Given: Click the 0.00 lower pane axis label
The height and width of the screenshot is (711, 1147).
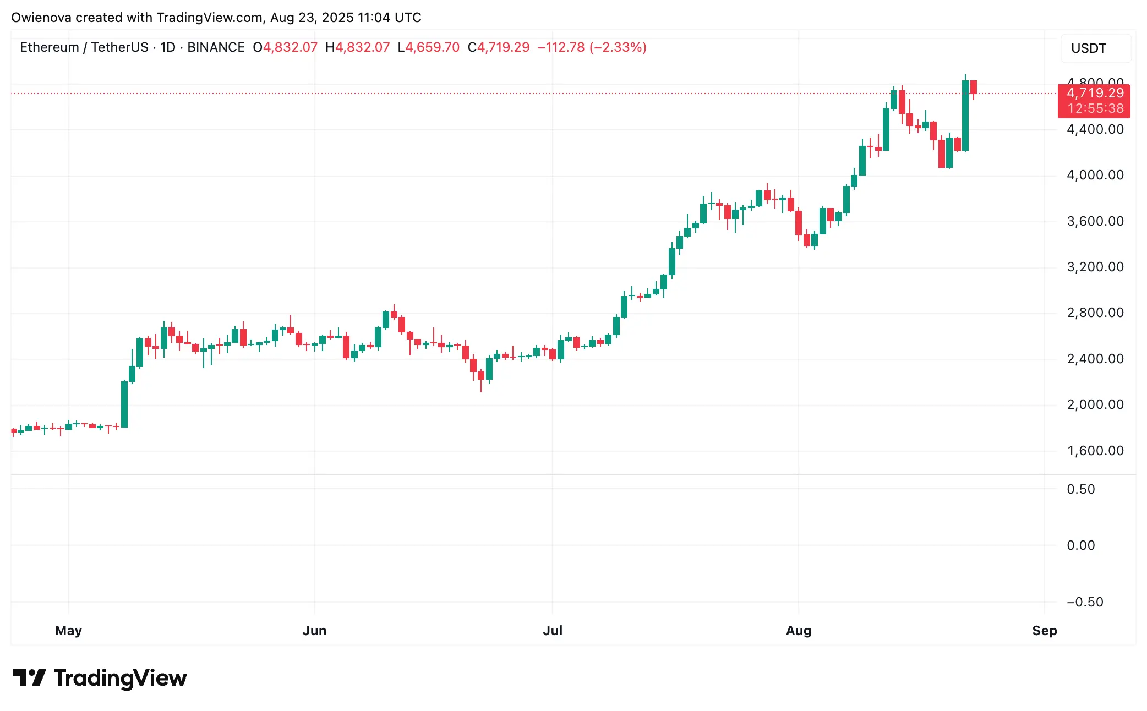Looking at the screenshot, I should (x=1081, y=545).
